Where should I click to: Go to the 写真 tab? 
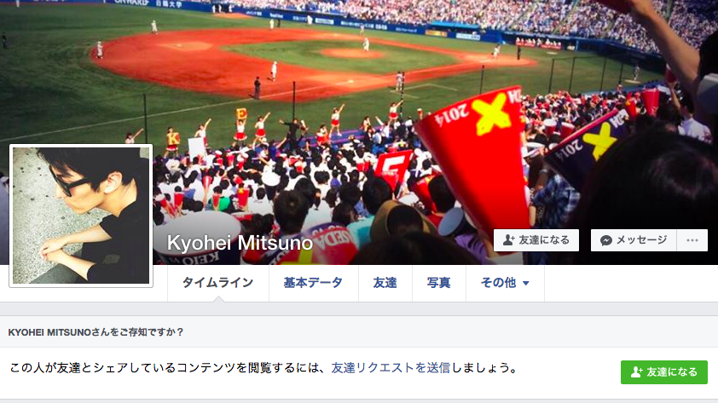pos(438,283)
